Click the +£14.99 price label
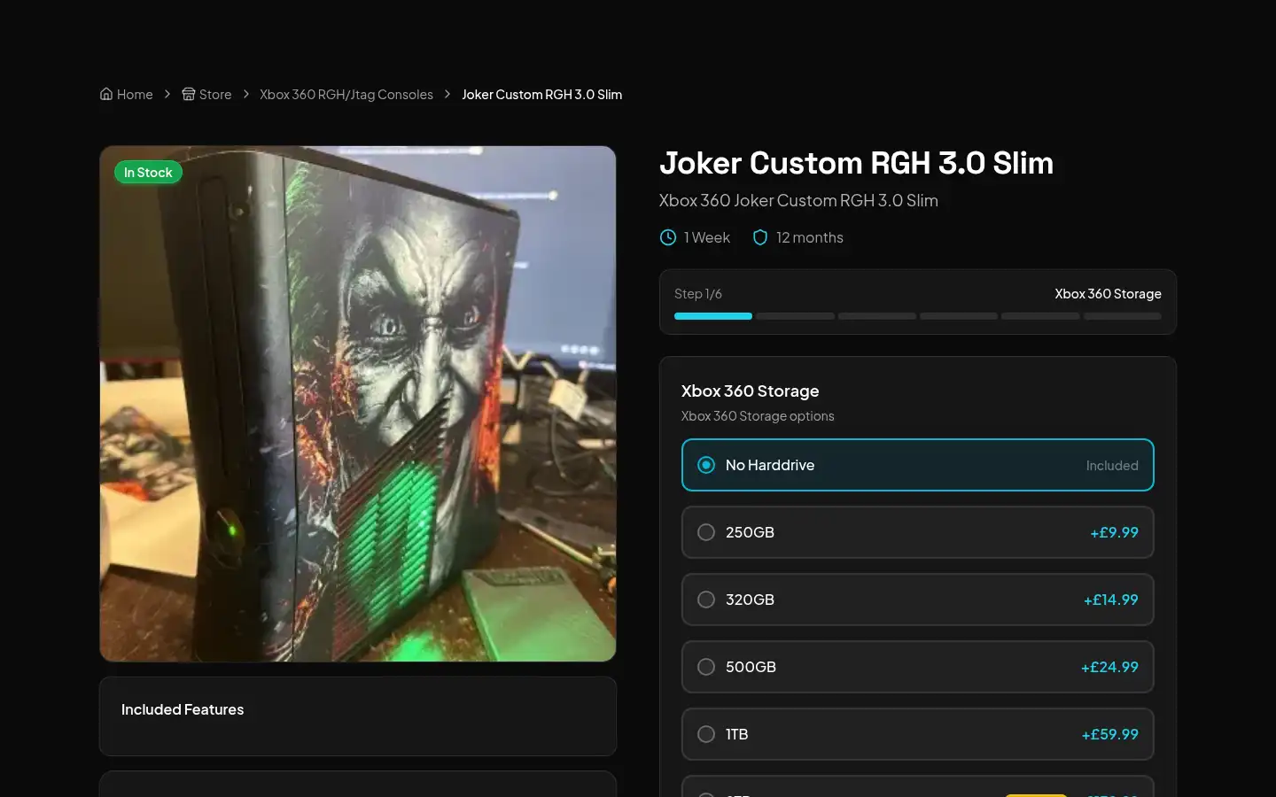 (x=1111, y=600)
